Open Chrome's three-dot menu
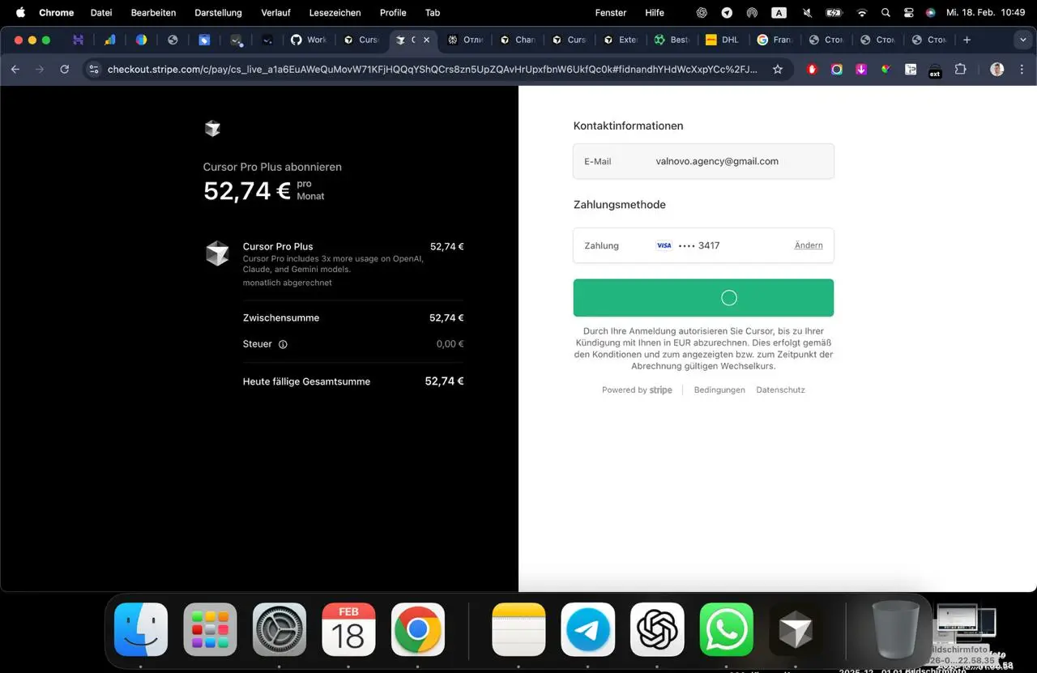 coord(1022,69)
